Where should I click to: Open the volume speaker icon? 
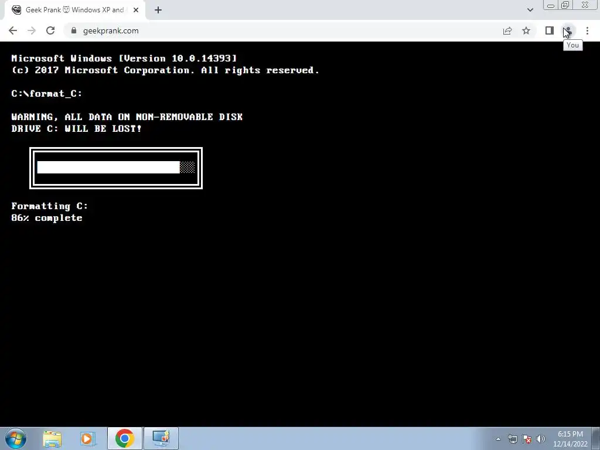coord(541,439)
